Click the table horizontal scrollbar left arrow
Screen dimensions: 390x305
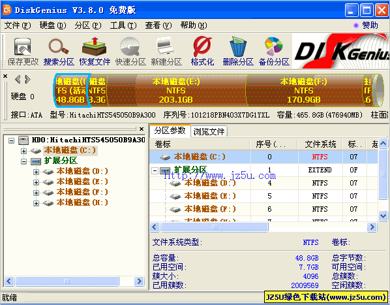pos(155,227)
